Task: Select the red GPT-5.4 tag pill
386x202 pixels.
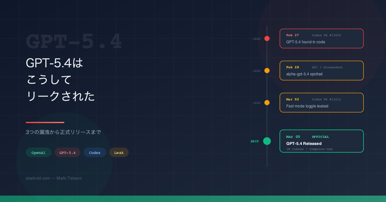Action: (68, 153)
